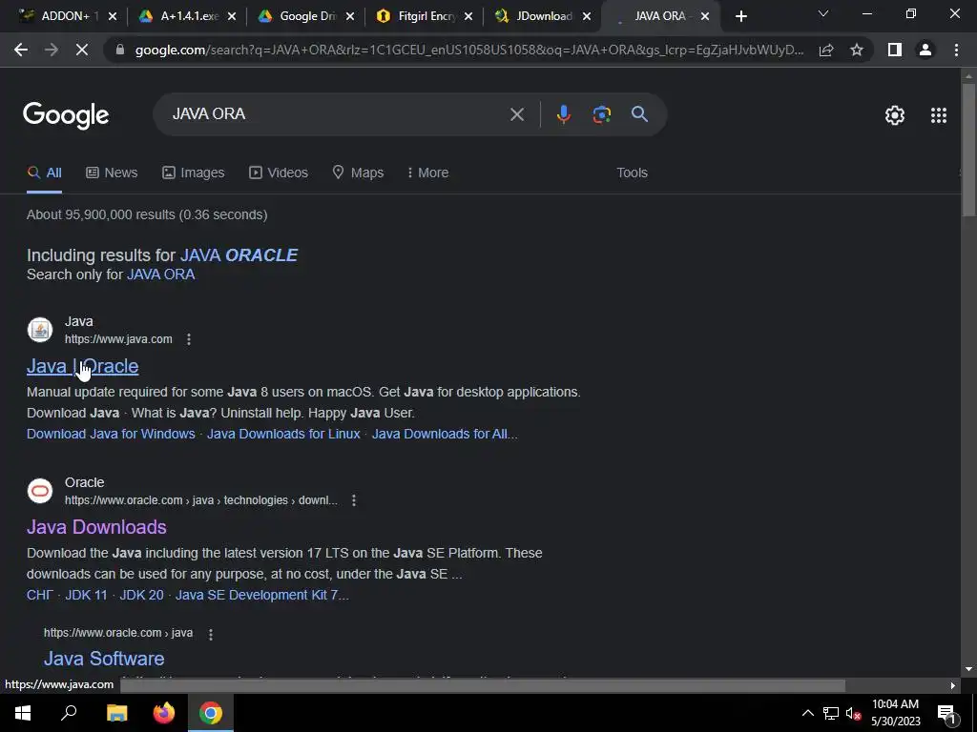Go to Google home logo
The width and height of the screenshot is (977, 732).
(x=66, y=115)
